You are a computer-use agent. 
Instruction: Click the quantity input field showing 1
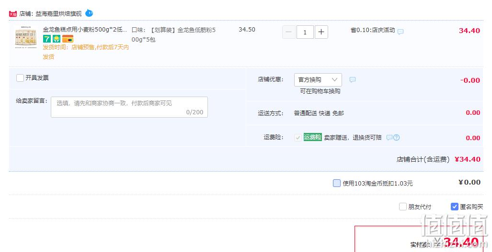coord(305,32)
